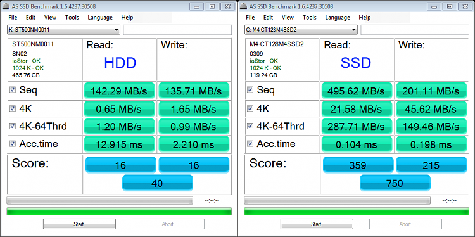Click green progress bar in SSD window
475x237 pixels.
(x=357, y=211)
